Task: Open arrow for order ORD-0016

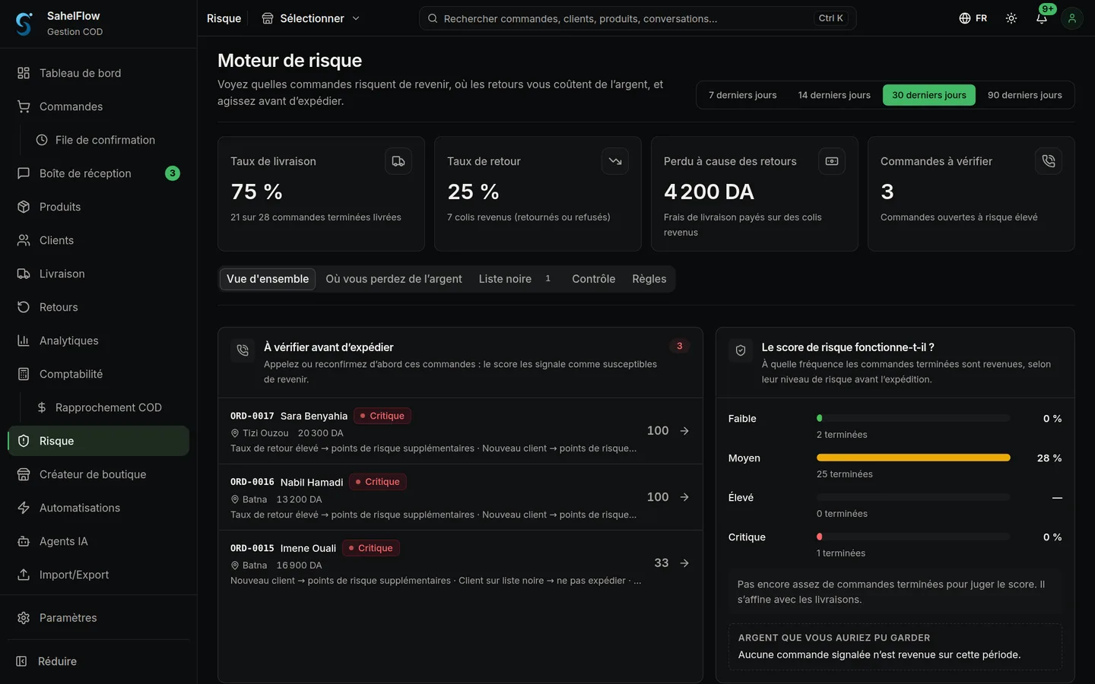Action: click(684, 497)
